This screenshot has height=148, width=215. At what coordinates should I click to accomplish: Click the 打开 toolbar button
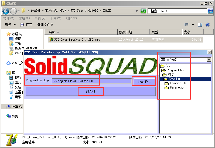pos(26,25)
